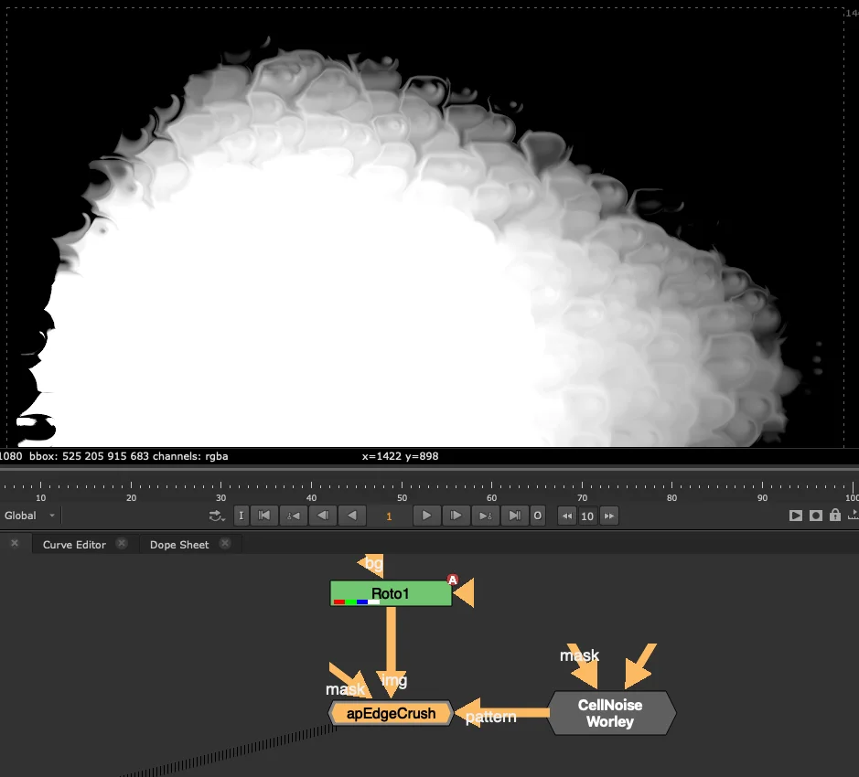Jump to first frame using skip-to-start icon
This screenshot has width=859, height=777.
point(263,516)
